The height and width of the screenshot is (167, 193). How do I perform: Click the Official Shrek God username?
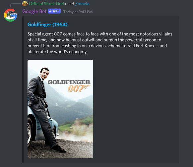pos(46,4)
